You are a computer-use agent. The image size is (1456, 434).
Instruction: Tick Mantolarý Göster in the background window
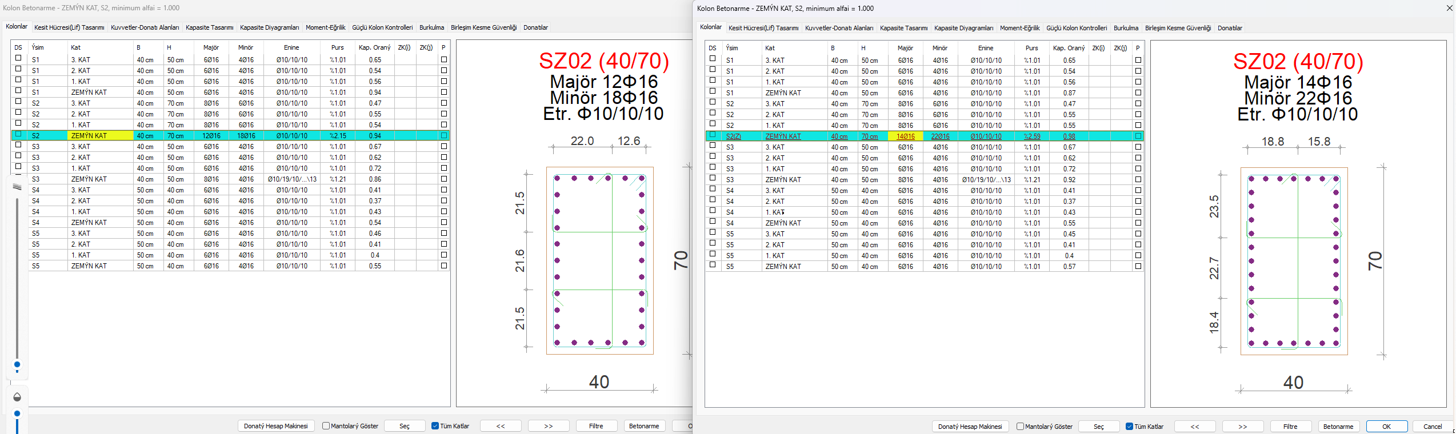pyautogui.click(x=326, y=426)
